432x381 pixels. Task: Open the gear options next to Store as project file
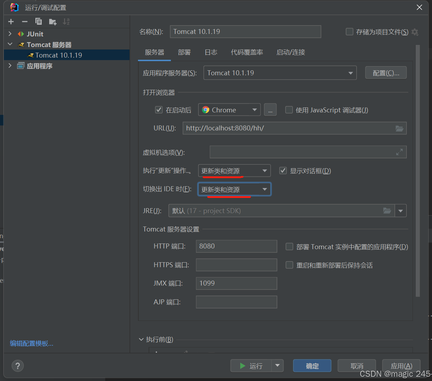pyautogui.click(x=415, y=32)
